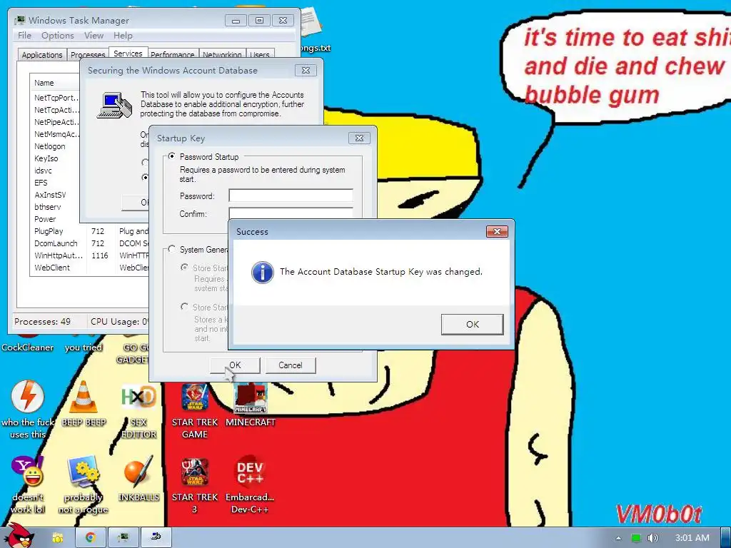This screenshot has width=731, height=548.
Task: Open the Yahoo 'doesn't work lol' icon
Action: click(28, 484)
